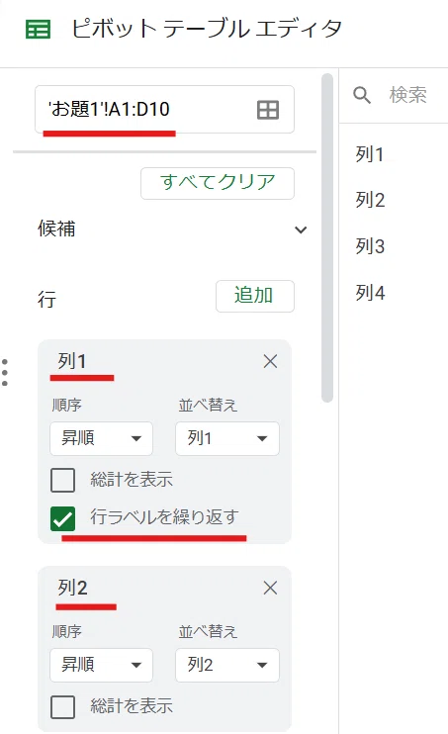
Task: Uncheck 行ラベルを繰り返す checkbox
Action: pyautogui.click(x=62, y=518)
